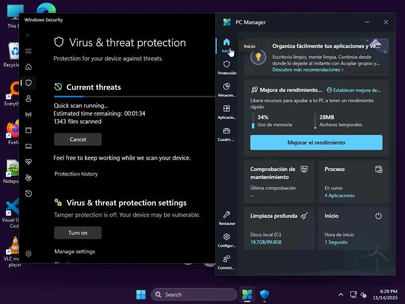
Task: Open App & browser control sidebar icon
Action: 28,130
